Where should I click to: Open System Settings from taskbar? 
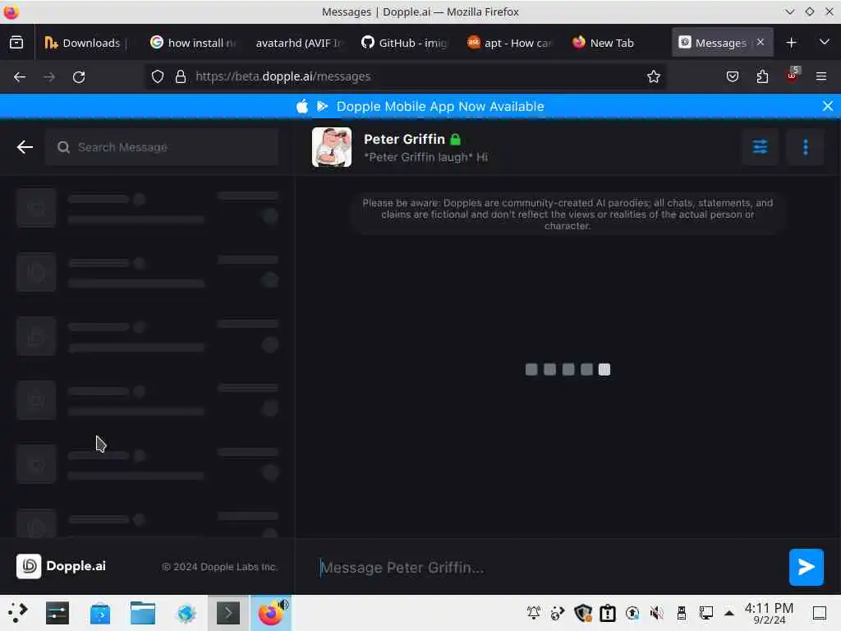[x=57, y=613]
